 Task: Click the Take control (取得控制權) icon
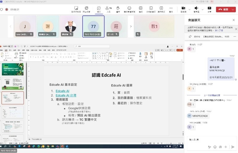point(76,9)
